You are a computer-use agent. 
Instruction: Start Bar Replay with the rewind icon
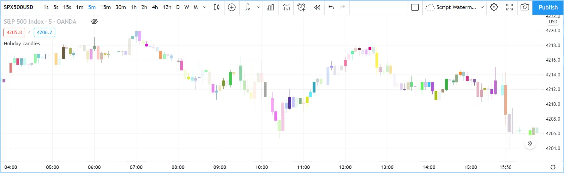pyautogui.click(x=317, y=7)
